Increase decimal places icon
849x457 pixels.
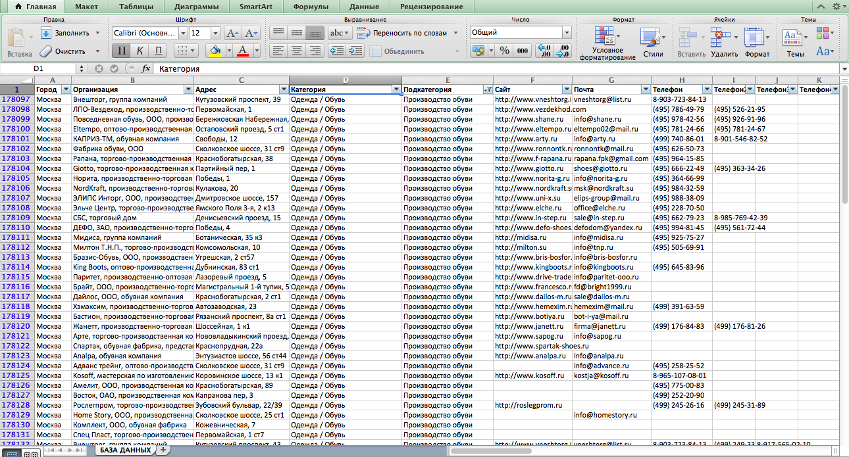(x=544, y=51)
